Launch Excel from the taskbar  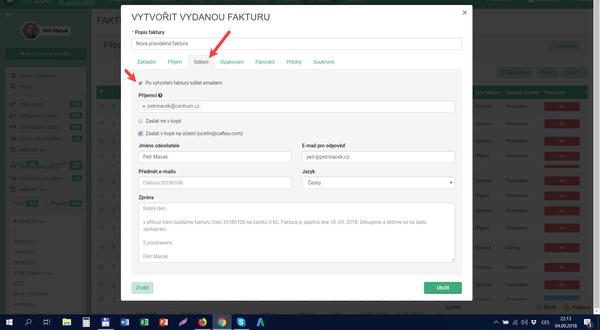click(x=144, y=322)
